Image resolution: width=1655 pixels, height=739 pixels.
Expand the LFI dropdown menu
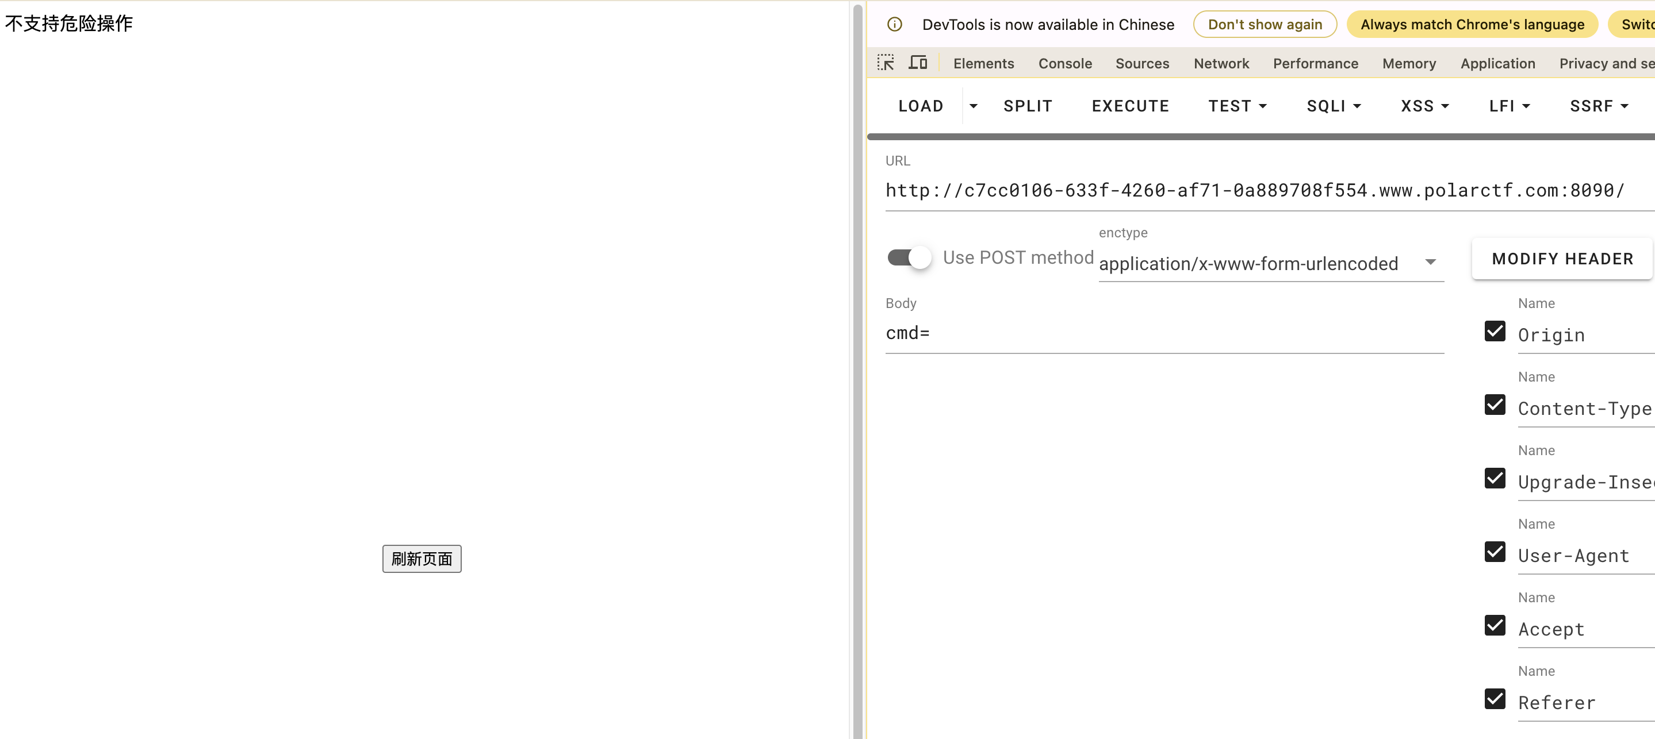point(1509,106)
